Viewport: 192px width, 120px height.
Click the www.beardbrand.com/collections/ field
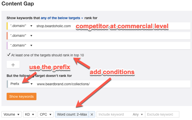(110, 84)
